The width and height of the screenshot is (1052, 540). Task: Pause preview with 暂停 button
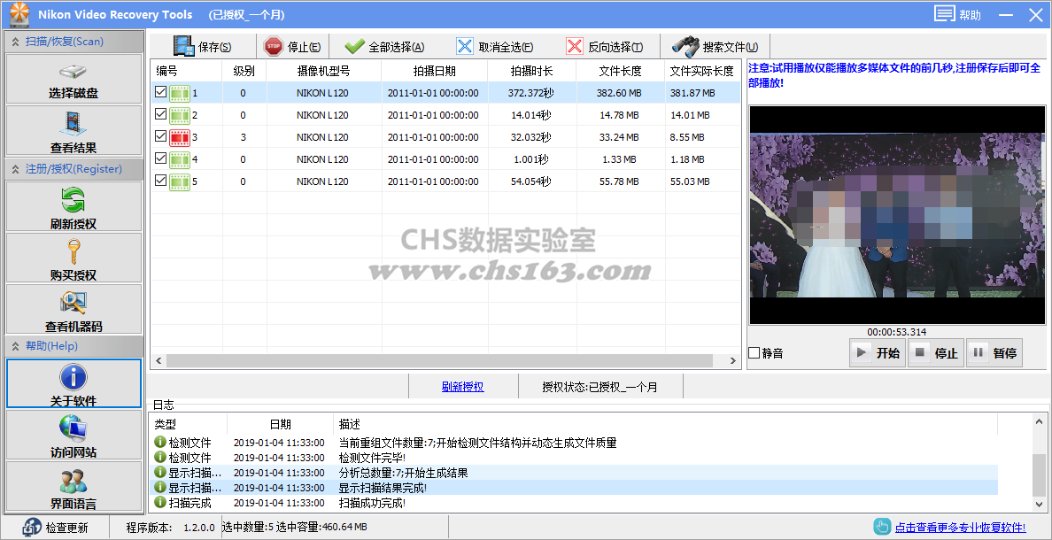click(994, 353)
